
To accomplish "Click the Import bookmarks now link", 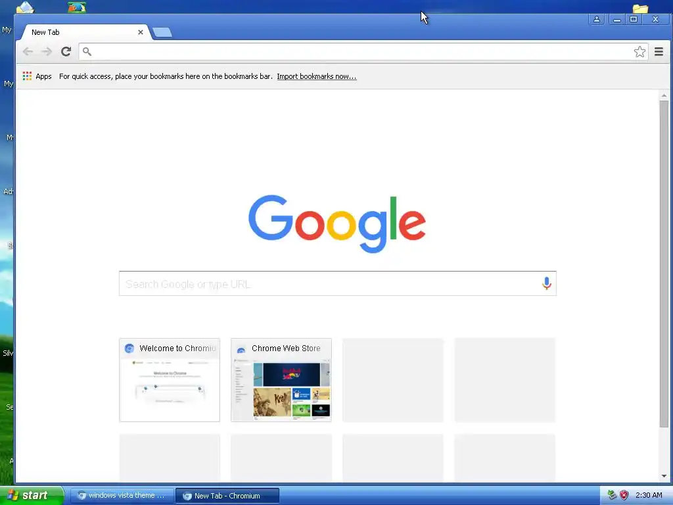I will point(316,76).
